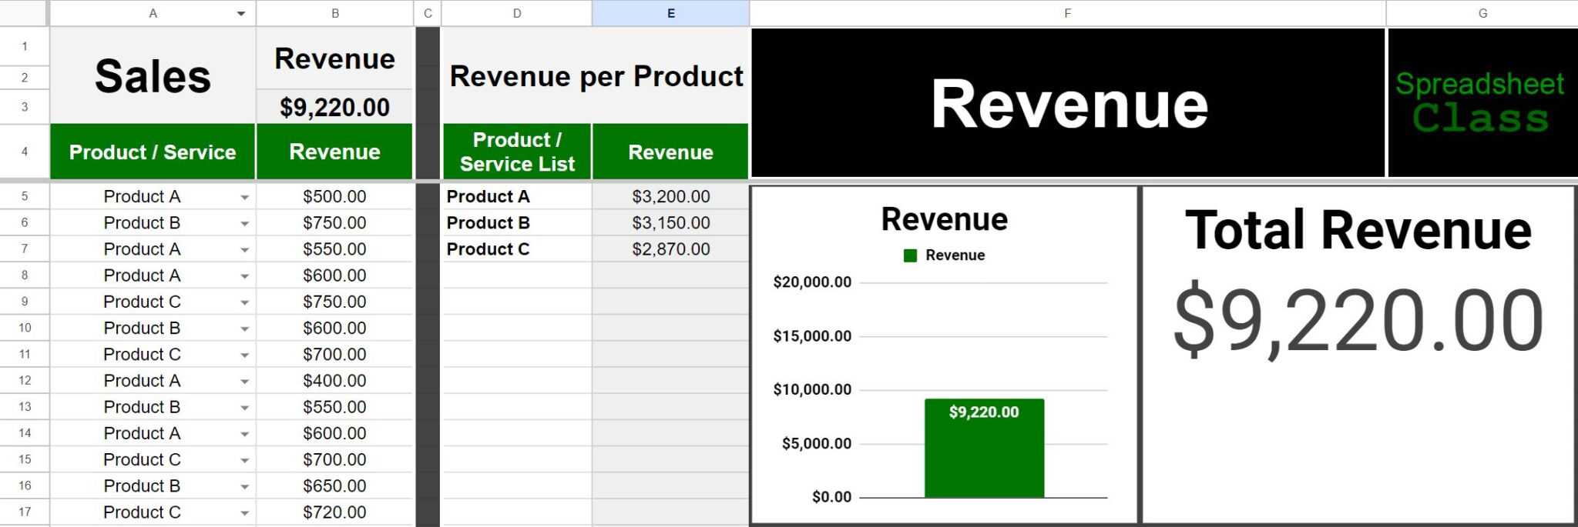Expand the Product B dropdown in row 6

tap(244, 224)
